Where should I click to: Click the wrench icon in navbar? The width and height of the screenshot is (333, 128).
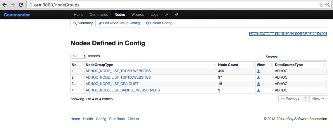pyautogui.click(x=167, y=15)
